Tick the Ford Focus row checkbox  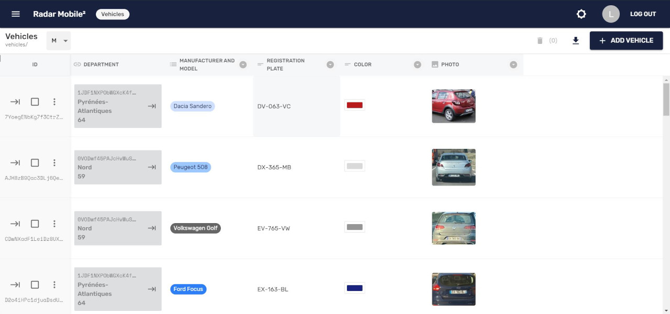(35, 285)
